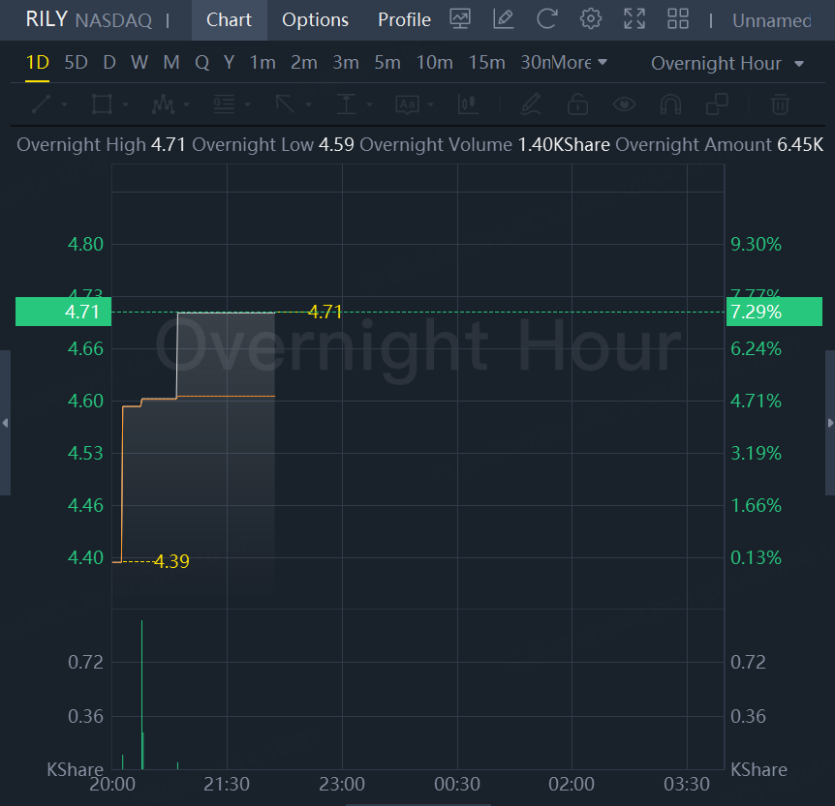Select the text annotation tool
The width and height of the screenshot is (835, 806).
pos(407,104)
